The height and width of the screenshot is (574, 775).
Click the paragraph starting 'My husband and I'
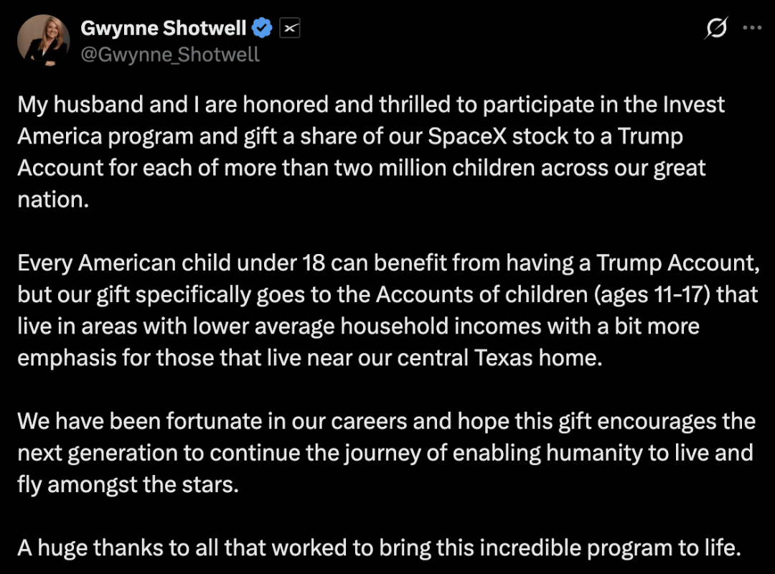click(x=371, y=152)
